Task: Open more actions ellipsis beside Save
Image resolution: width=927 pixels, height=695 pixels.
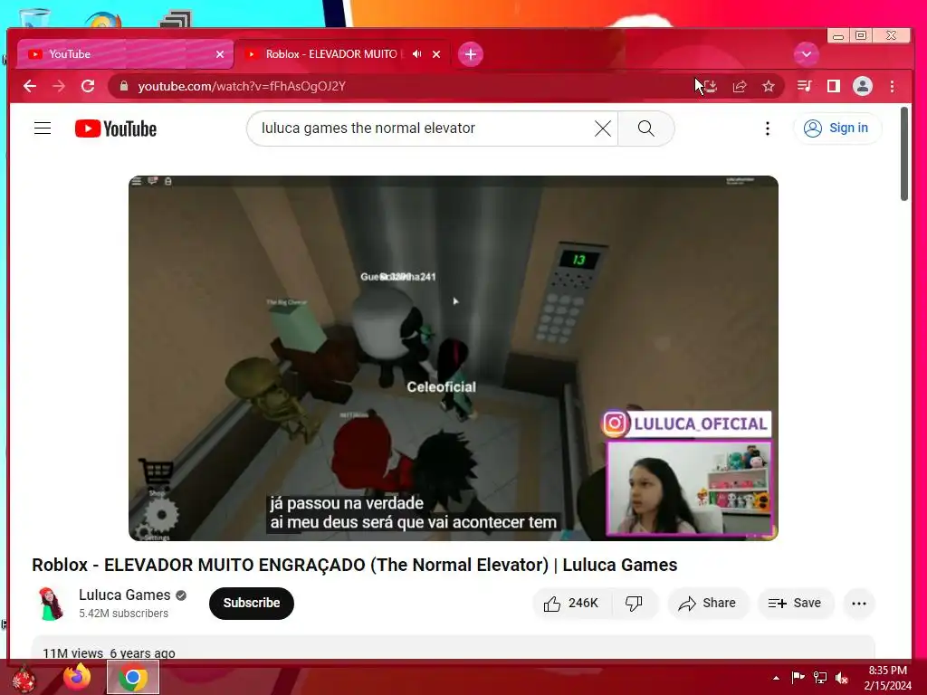Action: [859, 603]
